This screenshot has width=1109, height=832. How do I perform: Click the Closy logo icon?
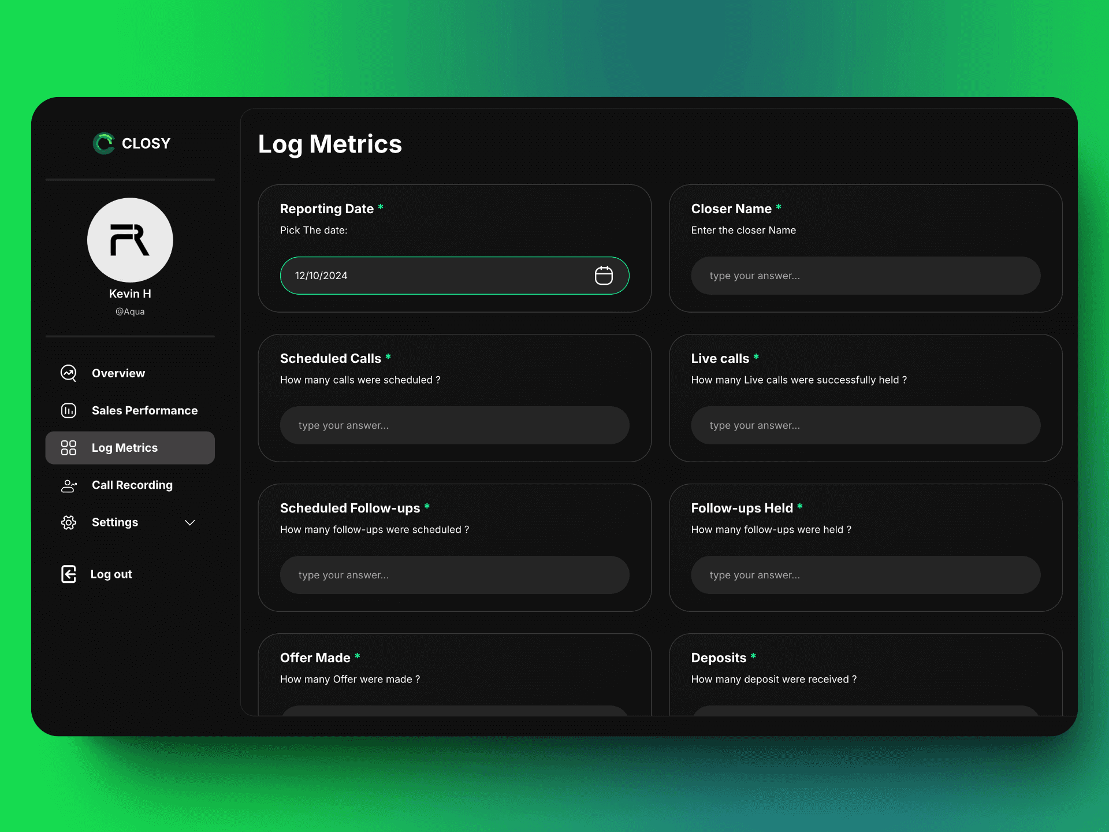(x=104, y=143)
